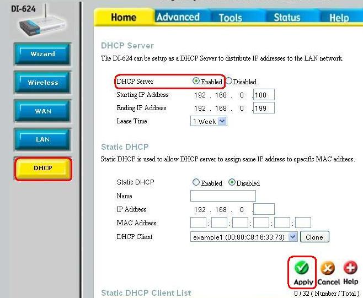
Task: Select Disabled for Static DHCP
Action: coord(232,182)
